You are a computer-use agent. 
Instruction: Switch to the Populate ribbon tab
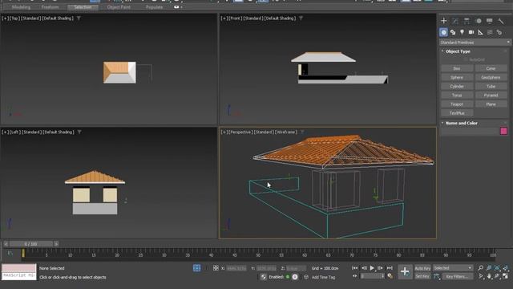click(x=154, y=7)
